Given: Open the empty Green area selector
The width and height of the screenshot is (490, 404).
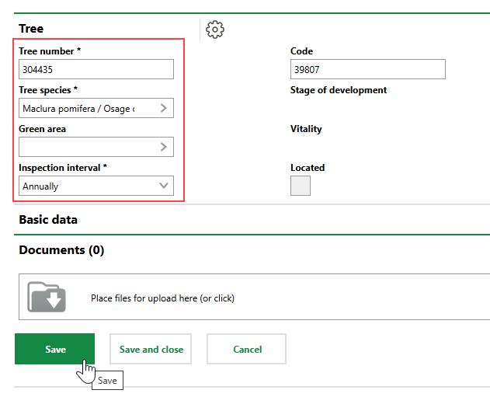Looking at the screenshot, I should (85, 147).
